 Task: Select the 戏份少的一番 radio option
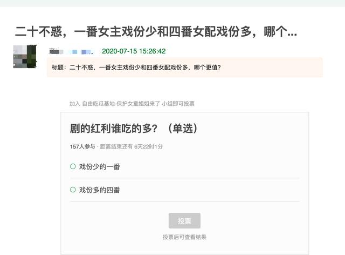(73, 166)
